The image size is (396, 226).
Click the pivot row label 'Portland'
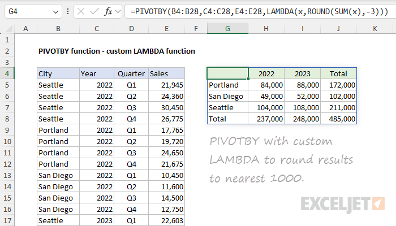point(227,85)
